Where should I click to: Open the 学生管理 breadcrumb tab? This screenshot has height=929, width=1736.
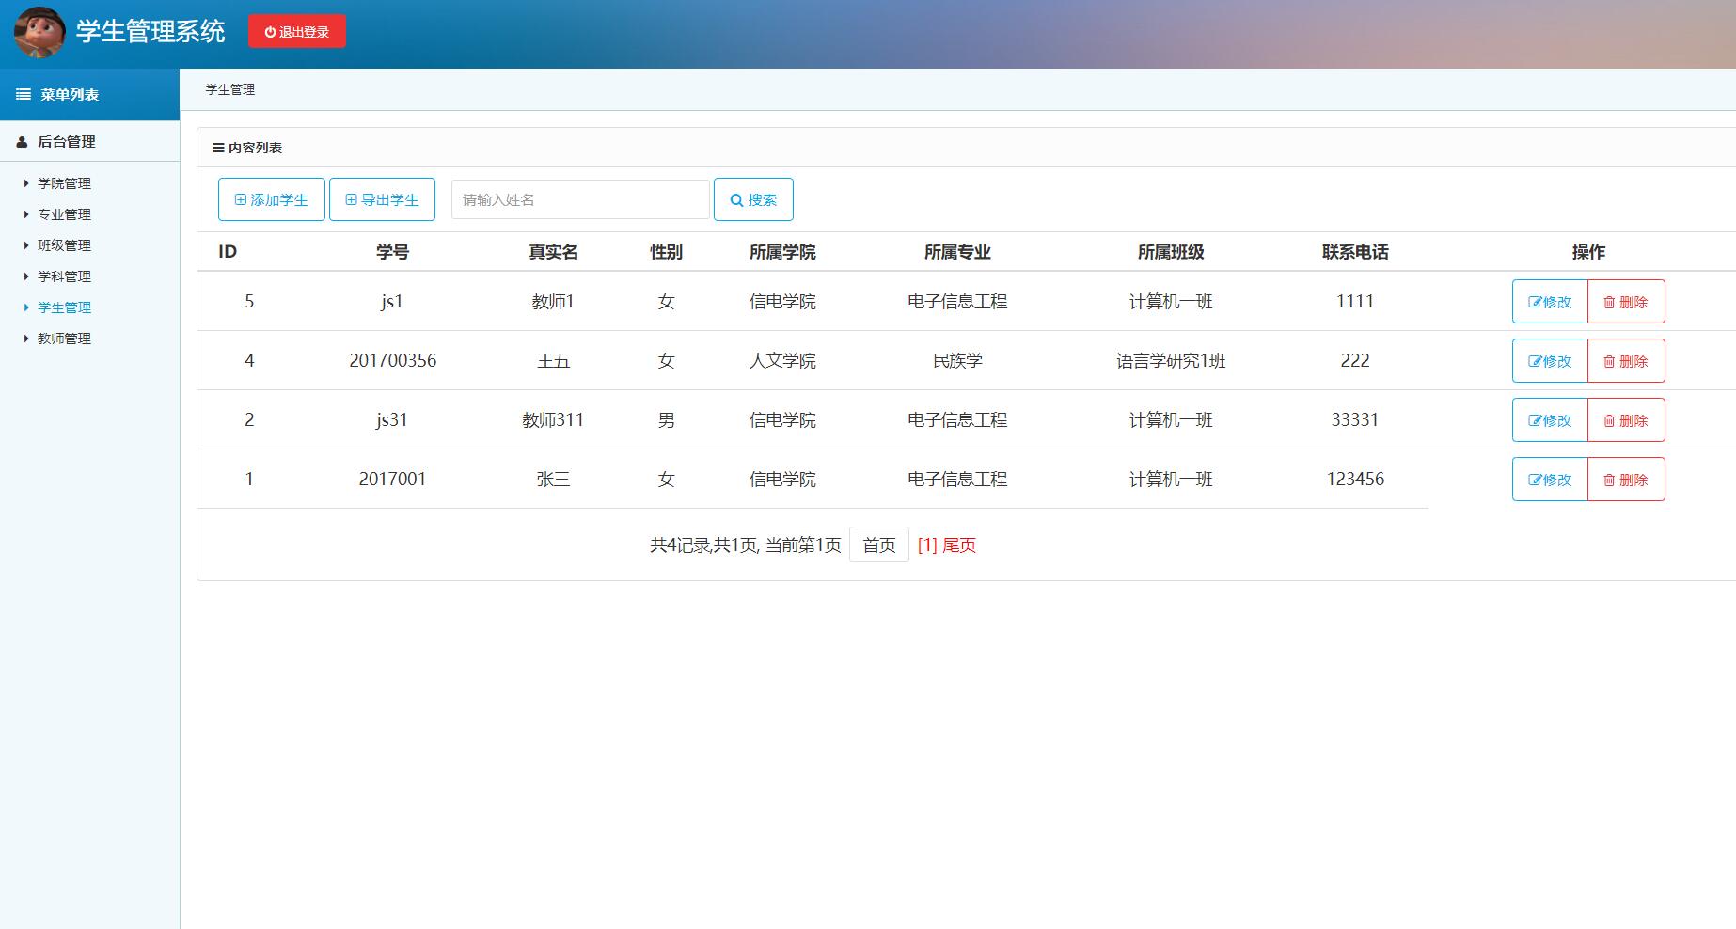click(230, 90)
